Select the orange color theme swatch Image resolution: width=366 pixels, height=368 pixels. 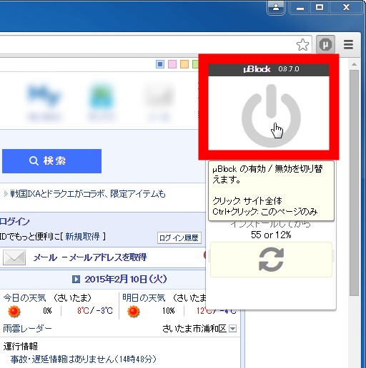[x=184, y=64]
